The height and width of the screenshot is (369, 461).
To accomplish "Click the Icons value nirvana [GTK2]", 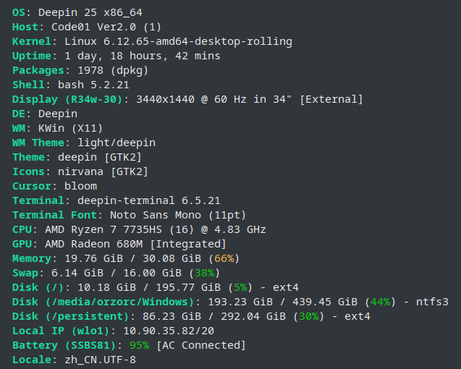I will (103, 172).
